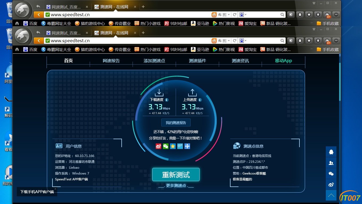Screen dimensions: 362x204
Task: Close 网速测试_百度 tab in front window
Action: [87, 33]
